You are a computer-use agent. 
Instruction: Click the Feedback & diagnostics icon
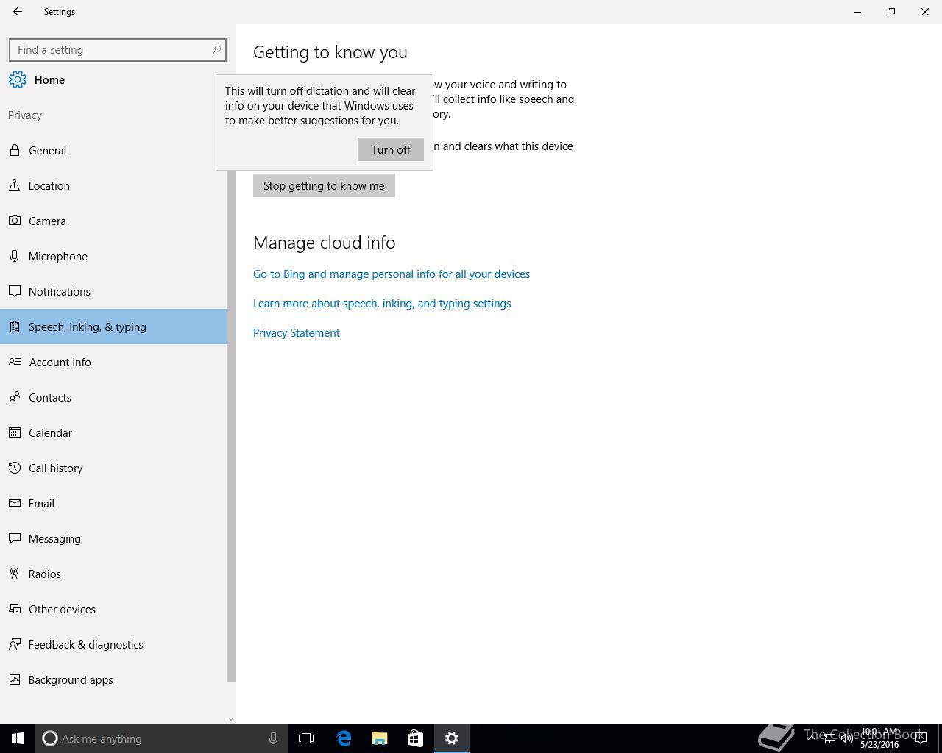(x=15, y=644)
